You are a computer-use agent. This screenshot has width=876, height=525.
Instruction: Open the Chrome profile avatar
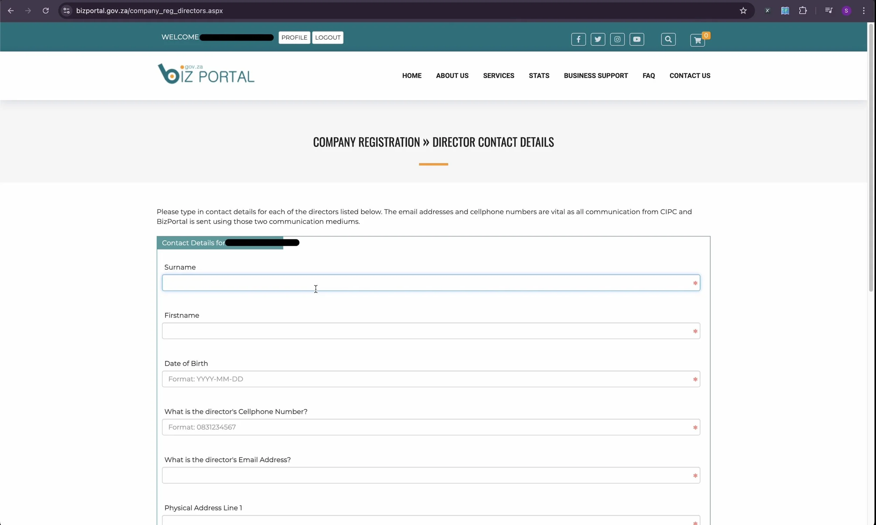(846, 11)
